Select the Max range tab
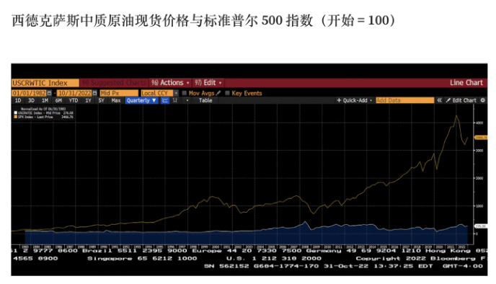The height and width of the screenshot is (284, 496). (x=116, y=101)
